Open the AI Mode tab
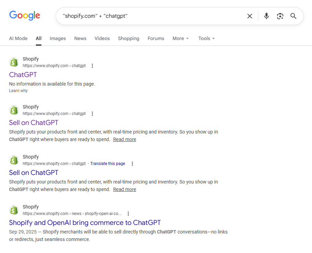Screen dimensions: 312x253 (x=18, y=38)
